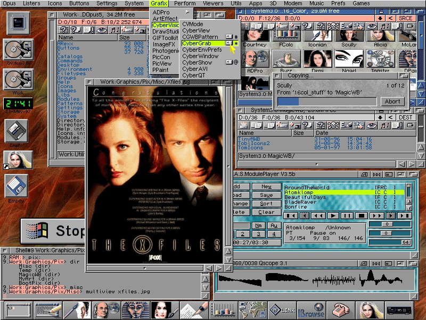426x320 pixels.
Task: Click the ModulePlayer play button
Action: tap(333, 216)
